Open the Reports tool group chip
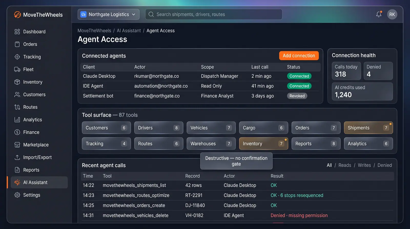Viewport: 410px width, 229px height. tap(316, 144)
